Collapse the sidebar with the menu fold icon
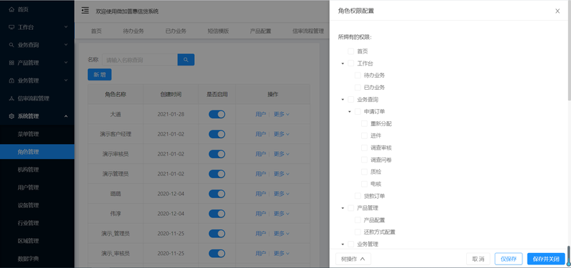The height and width of the screenshot is (268, 571). pos(85,11)
